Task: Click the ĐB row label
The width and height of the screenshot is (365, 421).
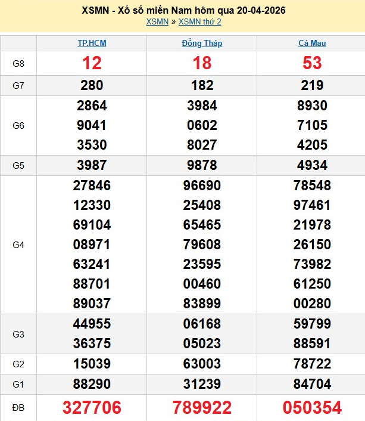Action: (18, 407)
